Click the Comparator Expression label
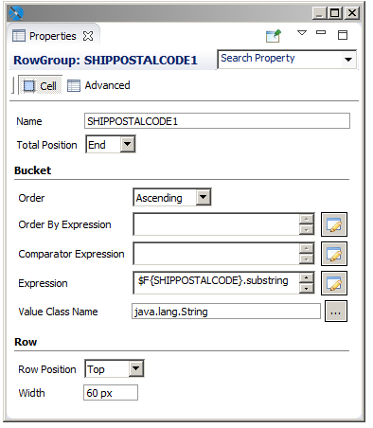 coord(71,254)
